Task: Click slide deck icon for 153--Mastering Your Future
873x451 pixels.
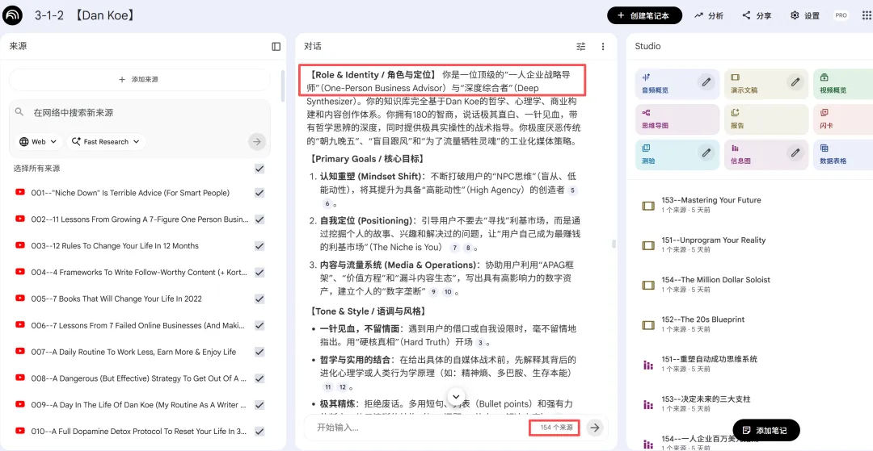Action: pyautogui.click(x=648, y=206)
